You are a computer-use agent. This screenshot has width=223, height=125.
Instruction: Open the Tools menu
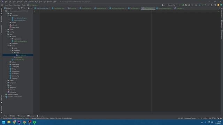point(41,2)
